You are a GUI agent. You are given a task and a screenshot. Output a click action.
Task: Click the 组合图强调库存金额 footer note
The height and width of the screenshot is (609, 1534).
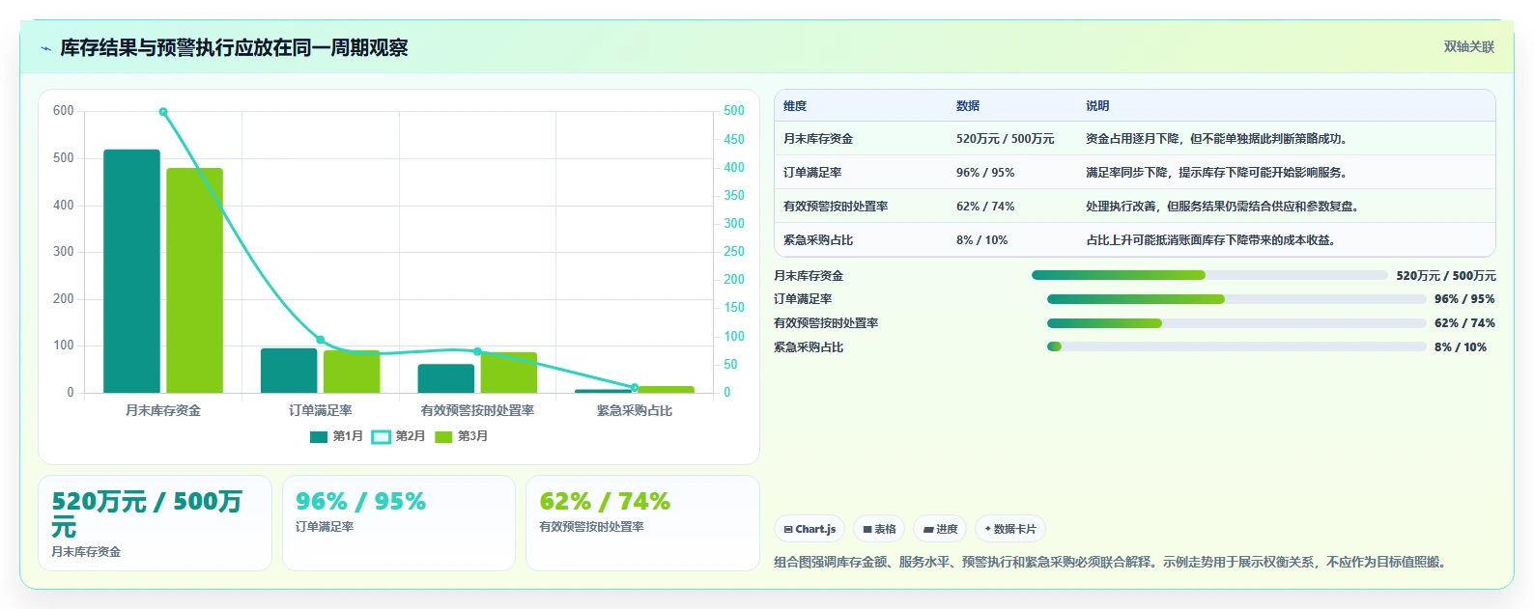click(1113, 562)
